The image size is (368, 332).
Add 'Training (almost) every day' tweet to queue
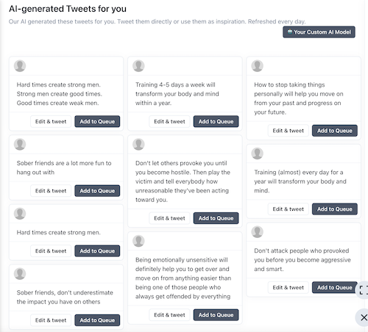(x=335, y=209)
